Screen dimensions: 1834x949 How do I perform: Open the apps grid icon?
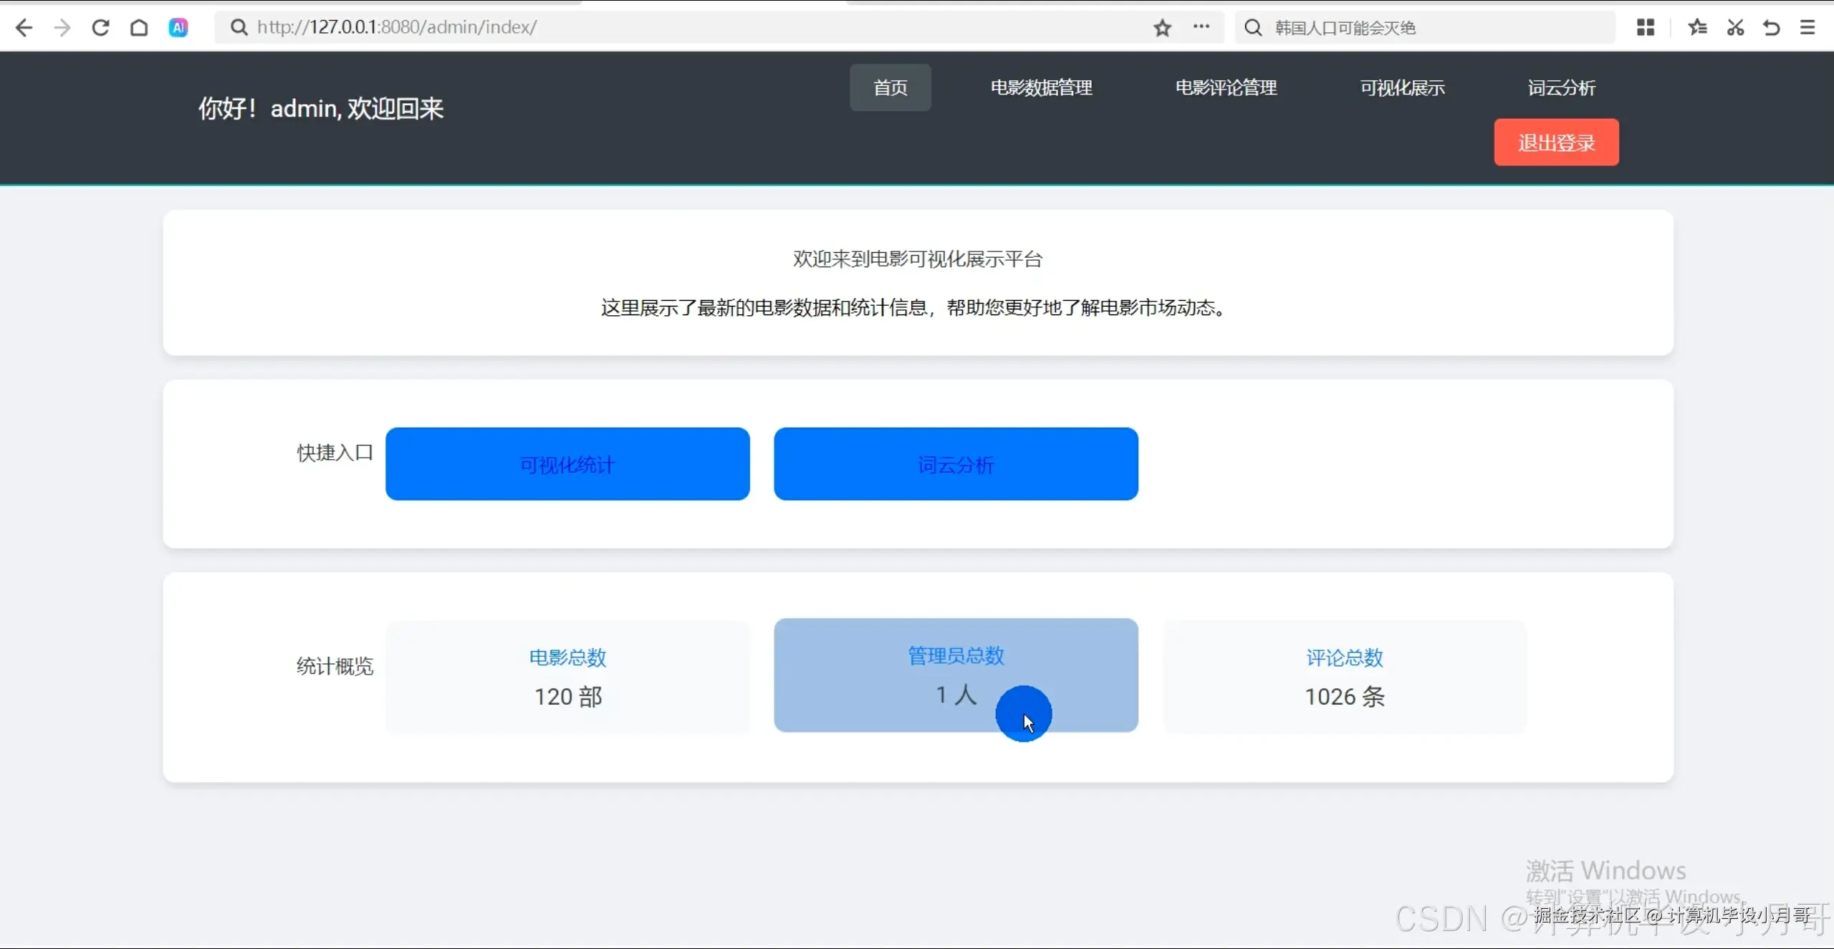1645,27
